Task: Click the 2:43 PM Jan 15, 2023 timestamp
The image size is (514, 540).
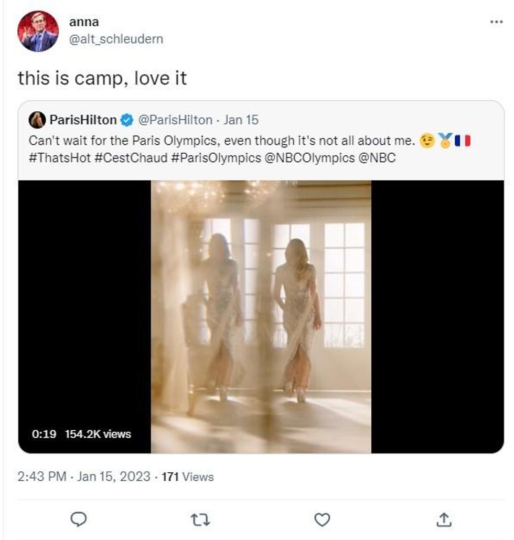Action: (83, 477)
